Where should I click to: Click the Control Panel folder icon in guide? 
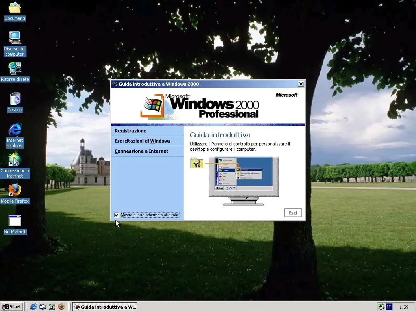coord(197,163)
